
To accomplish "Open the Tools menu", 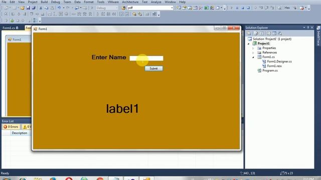I will click(x=100, y=2).
